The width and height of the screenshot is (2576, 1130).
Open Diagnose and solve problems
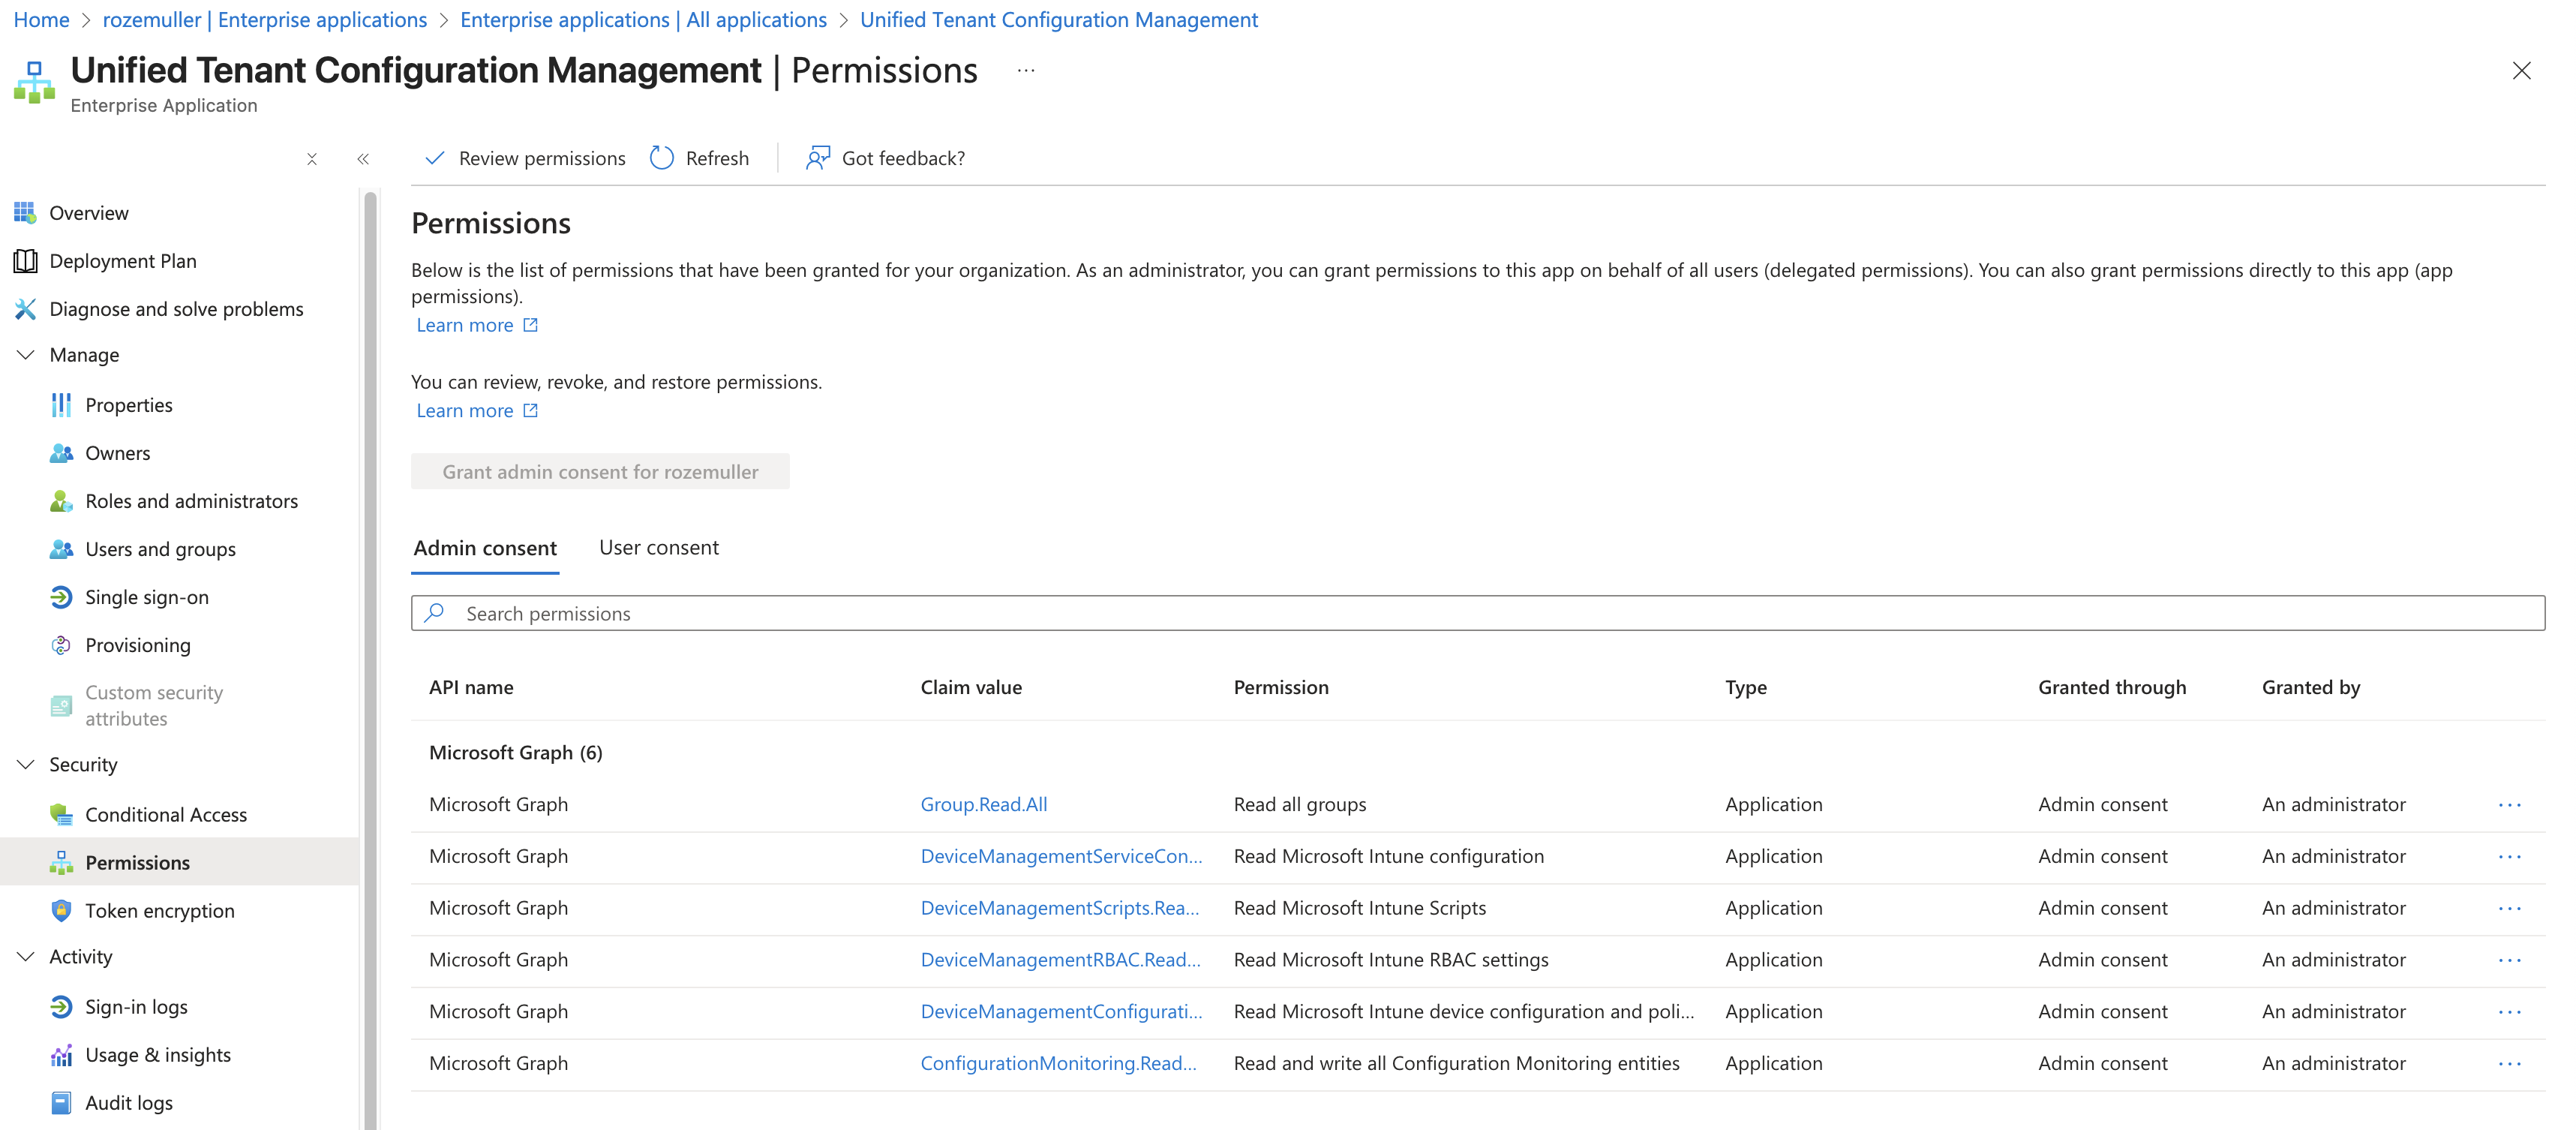176,309
